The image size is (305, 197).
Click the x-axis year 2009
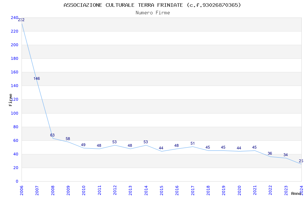coord(68,191)
